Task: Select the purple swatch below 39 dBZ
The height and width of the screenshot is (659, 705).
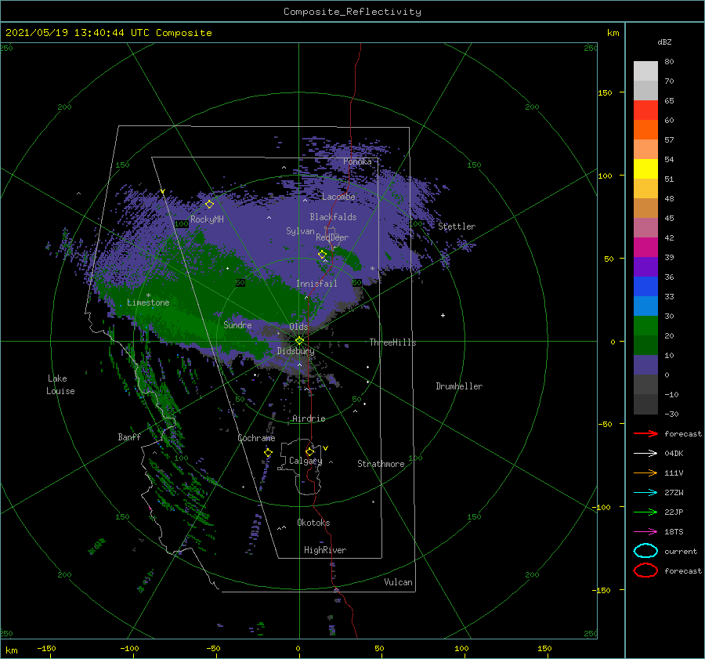Action: coord(645,266)
